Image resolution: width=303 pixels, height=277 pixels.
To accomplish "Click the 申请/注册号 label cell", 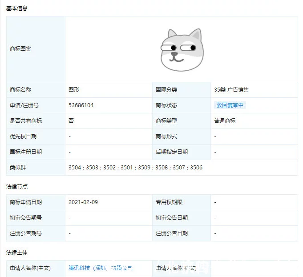I will pyautogui.click(x=36, y=105).
